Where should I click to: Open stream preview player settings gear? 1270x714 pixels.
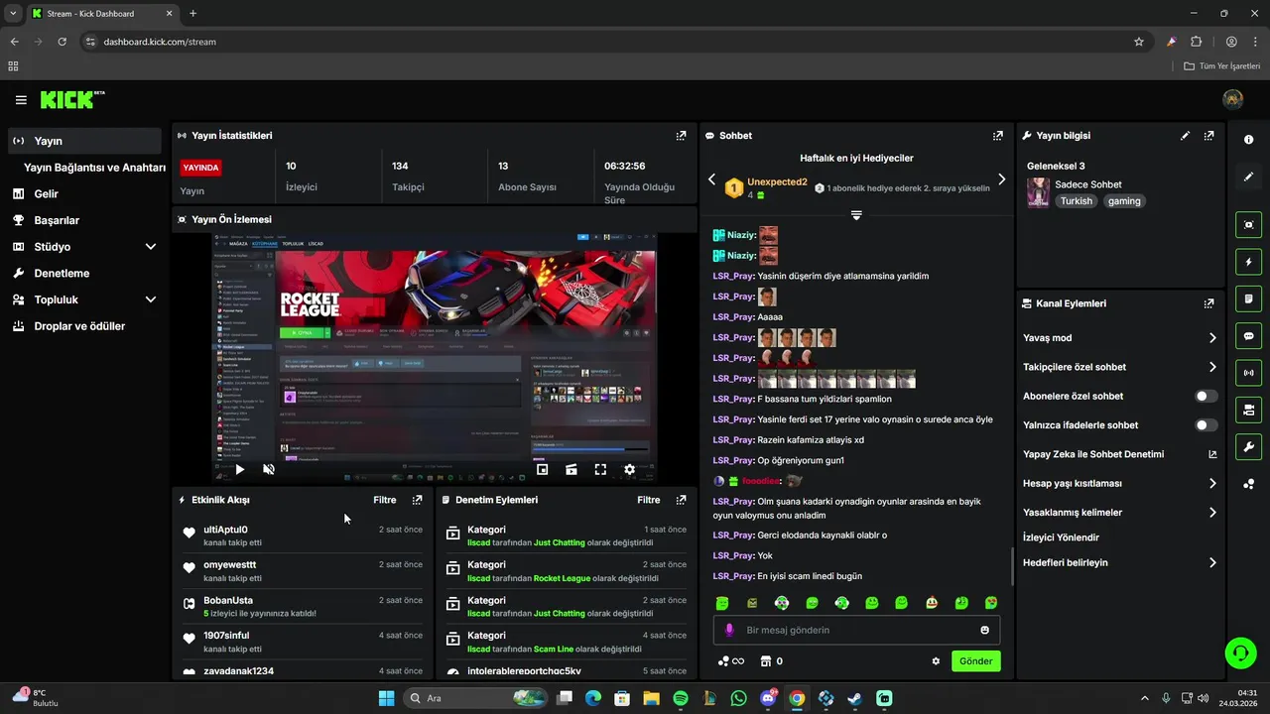click(629, 470)
